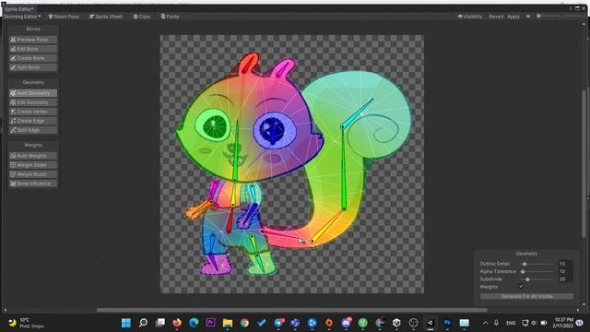Open Unity Hub from the taskbar
This screenshot has width=590, height=332.
[396, 323]
